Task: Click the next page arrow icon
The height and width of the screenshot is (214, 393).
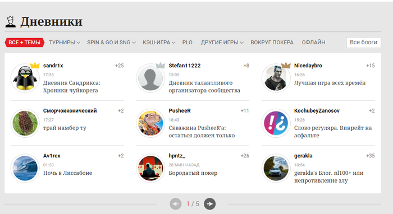Action: coord(209,204)
